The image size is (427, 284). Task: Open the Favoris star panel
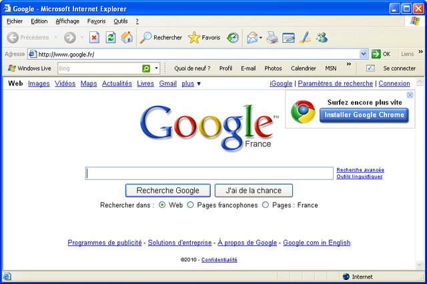[x=204, y=37]
